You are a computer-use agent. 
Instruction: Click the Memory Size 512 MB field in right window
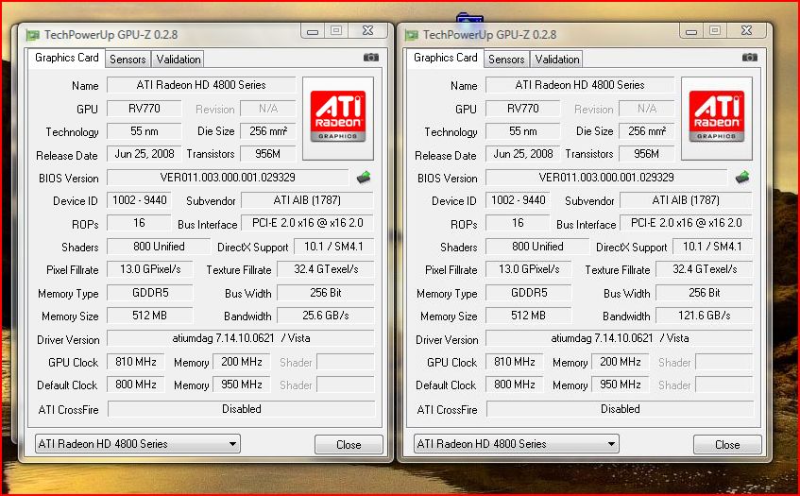[x=529, y=316]
